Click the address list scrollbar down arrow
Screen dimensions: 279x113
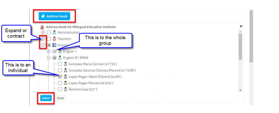[x=240, y=90]
